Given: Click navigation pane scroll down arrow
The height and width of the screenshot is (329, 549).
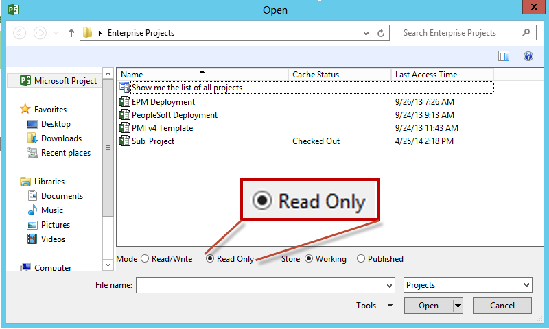Looking at the screenshot, I should point(108,265).
